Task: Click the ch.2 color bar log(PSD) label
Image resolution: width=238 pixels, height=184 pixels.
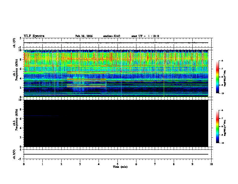Action: (225, 128)
